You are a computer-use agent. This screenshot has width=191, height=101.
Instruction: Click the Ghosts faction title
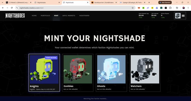pyautogui.click(x=101, y=86)
